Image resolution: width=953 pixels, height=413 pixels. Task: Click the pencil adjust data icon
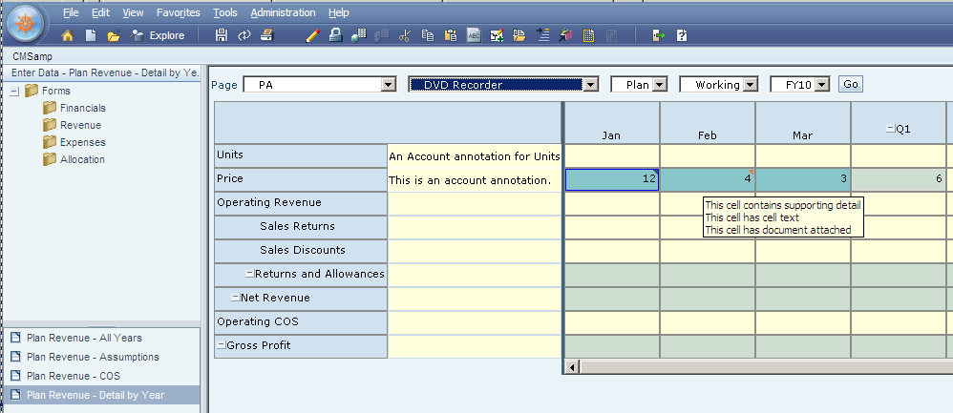[x=312, y=36]
